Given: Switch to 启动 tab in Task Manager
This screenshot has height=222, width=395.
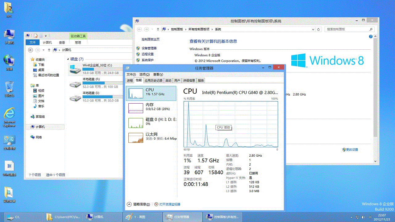Looking at the screenshot, I should 168,80.
